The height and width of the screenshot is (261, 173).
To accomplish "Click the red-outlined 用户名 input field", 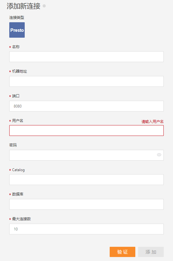I will pos(86,130).
